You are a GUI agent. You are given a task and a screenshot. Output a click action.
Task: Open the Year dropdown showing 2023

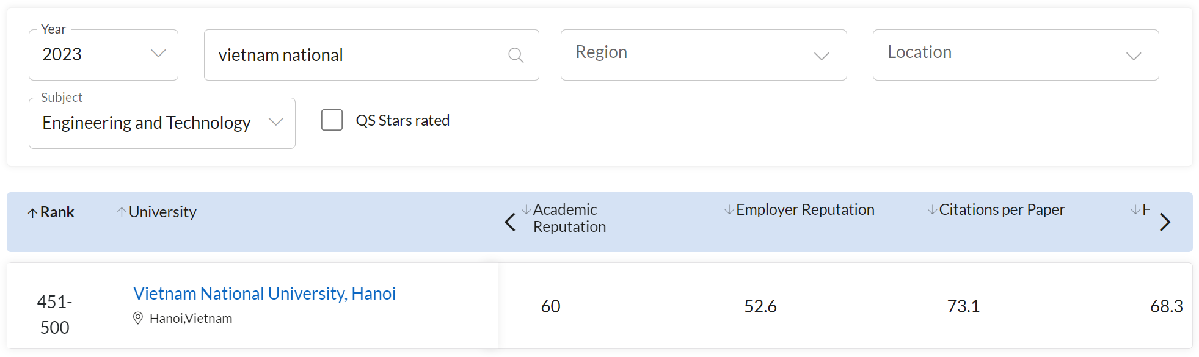103,55
